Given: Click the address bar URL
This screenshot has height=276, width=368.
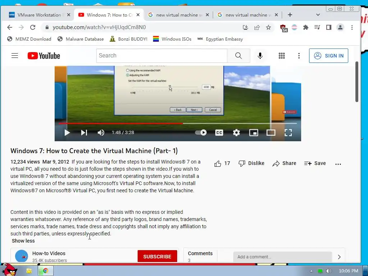Looking at the screenshot, I should point(99,27).
